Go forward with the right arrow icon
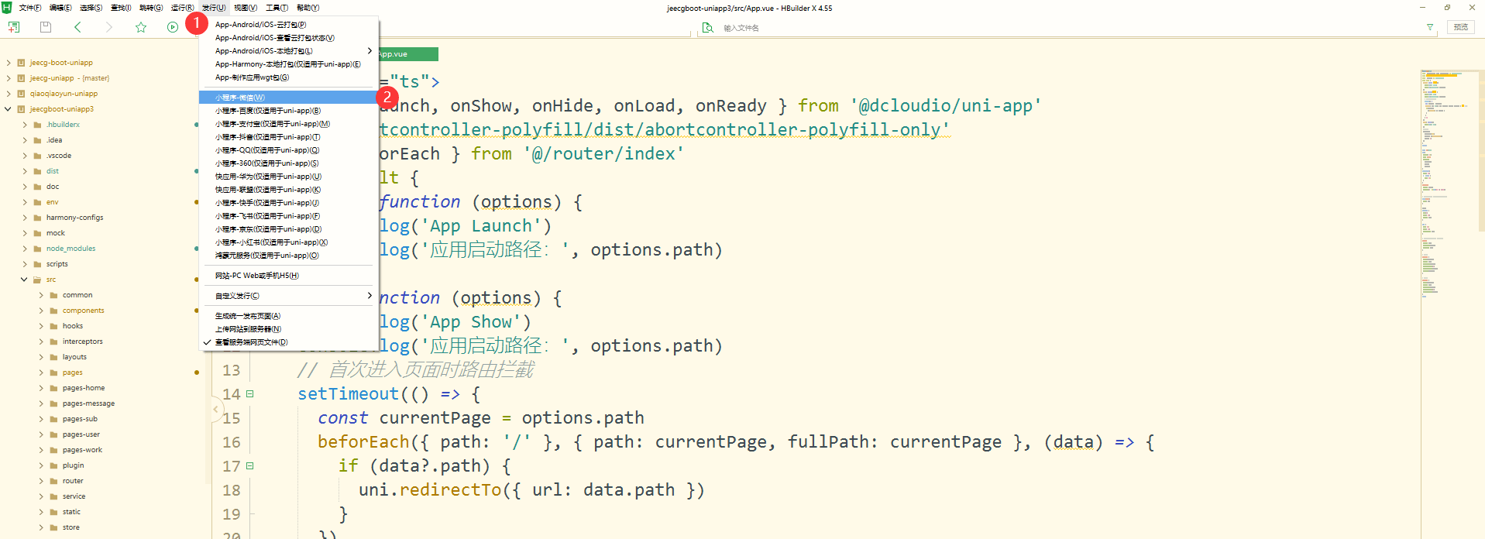 pos(109,27)
